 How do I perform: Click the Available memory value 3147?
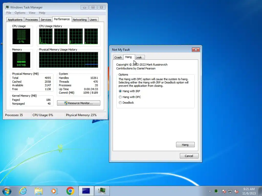pos(48,85)
